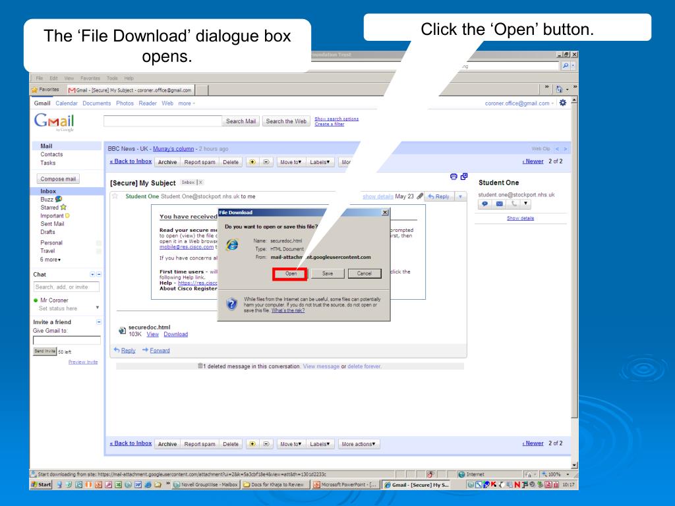Viewport: 675px width, 506px height.
Task: Click the yellow label icon in top toolbar
Action: 252,162
